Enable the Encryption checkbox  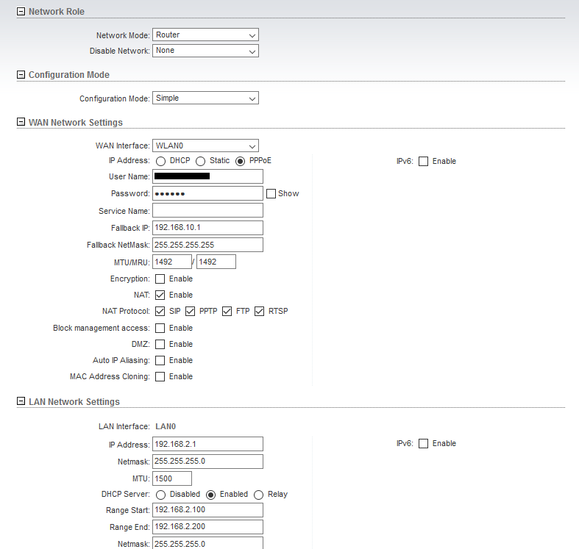[x=160, y=279]
